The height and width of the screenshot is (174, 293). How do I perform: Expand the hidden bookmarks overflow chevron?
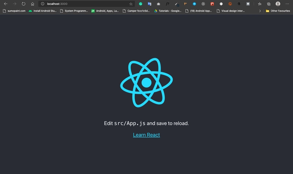260,11
